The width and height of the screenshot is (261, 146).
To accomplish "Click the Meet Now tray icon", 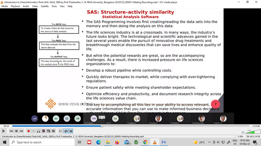I will (214, 142).
